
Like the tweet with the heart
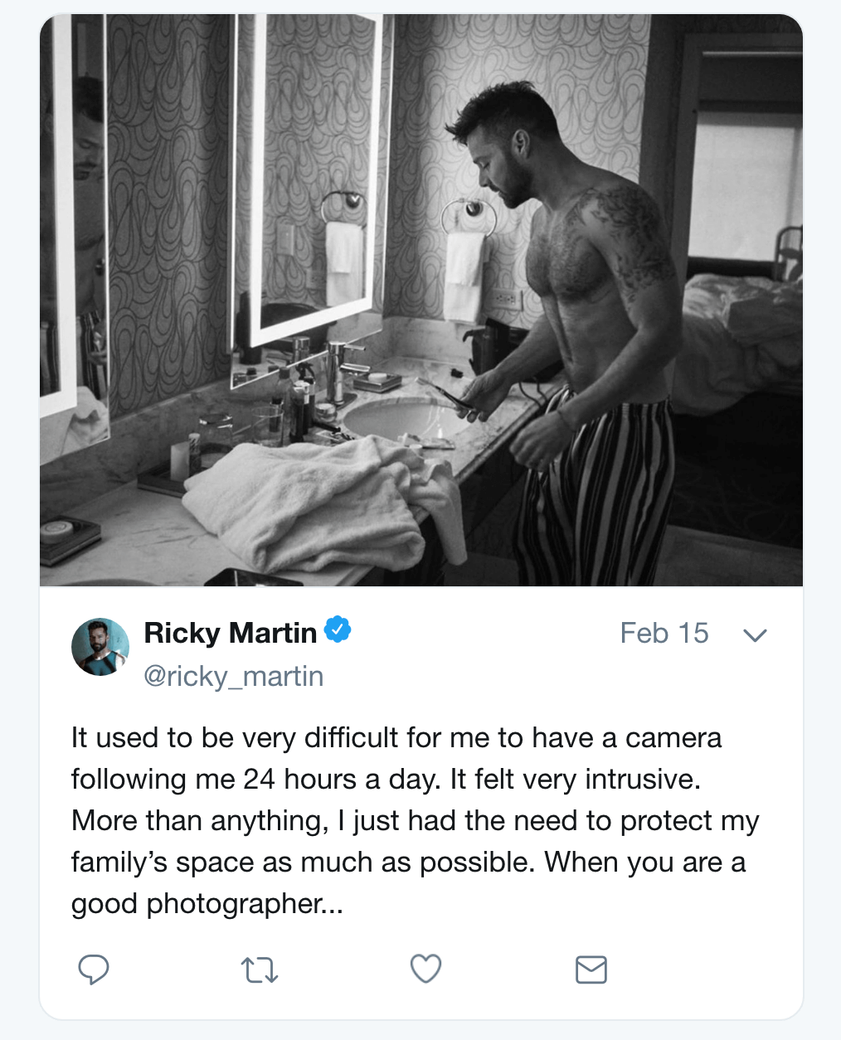(425, 969)
